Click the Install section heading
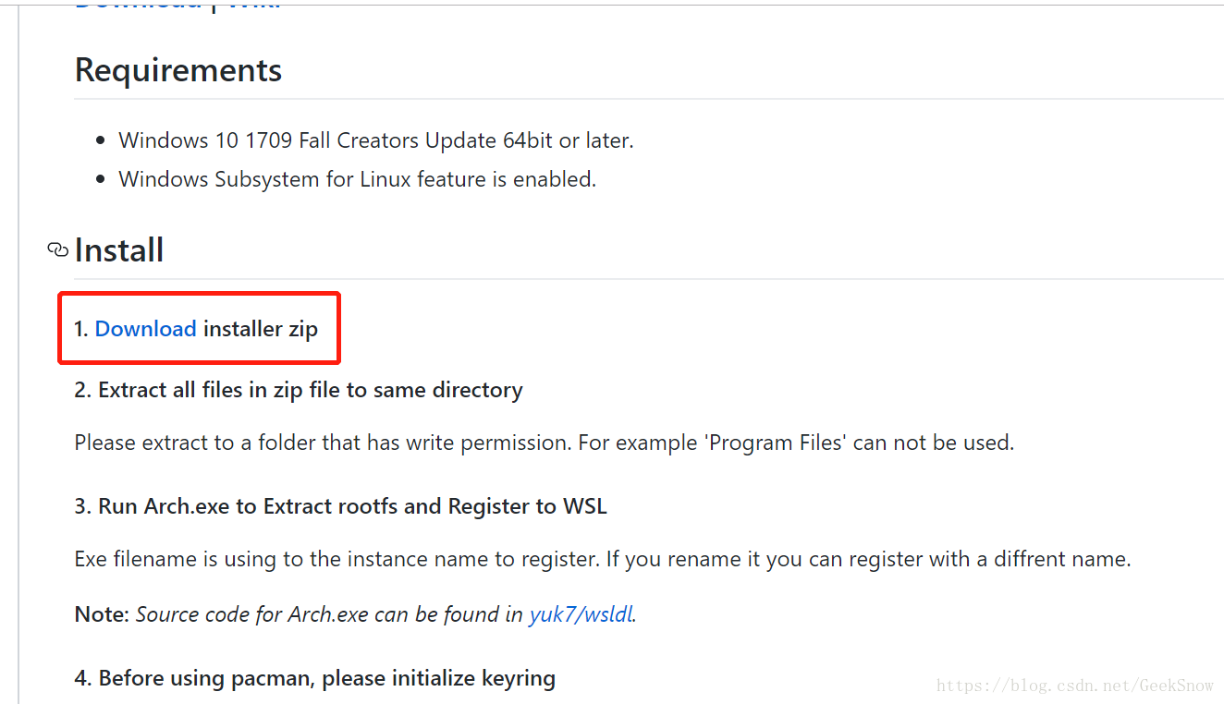Screen dimensions: 1224x704 (119, 250)
